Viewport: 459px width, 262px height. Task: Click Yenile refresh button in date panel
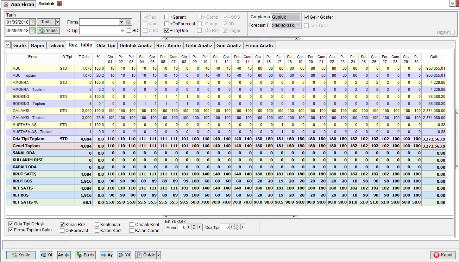tap(48, 31)
